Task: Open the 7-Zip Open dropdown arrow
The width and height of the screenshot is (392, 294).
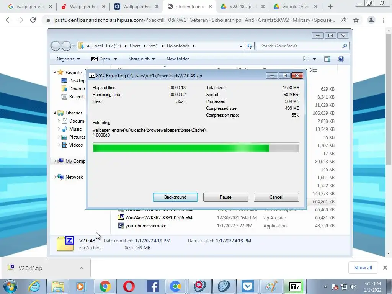Action: [x=115, y=59]
